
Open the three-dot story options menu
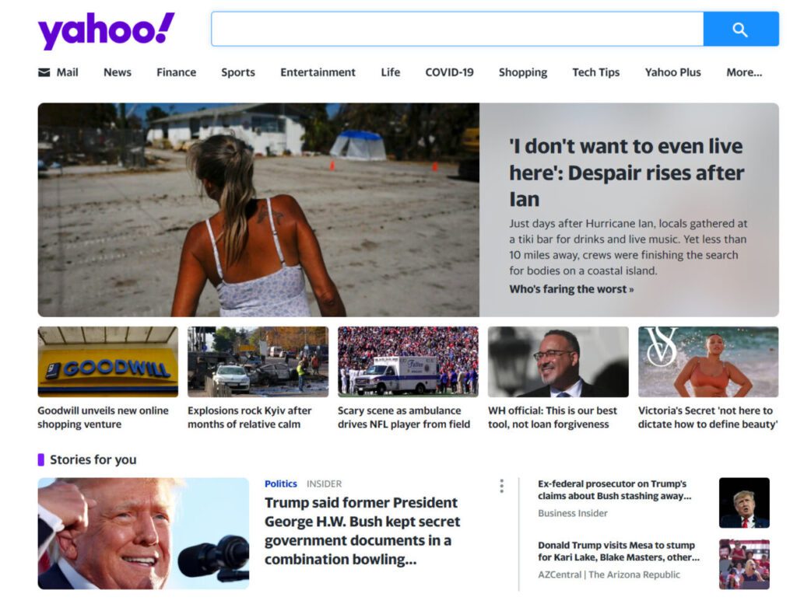click(x=501, y=486)
